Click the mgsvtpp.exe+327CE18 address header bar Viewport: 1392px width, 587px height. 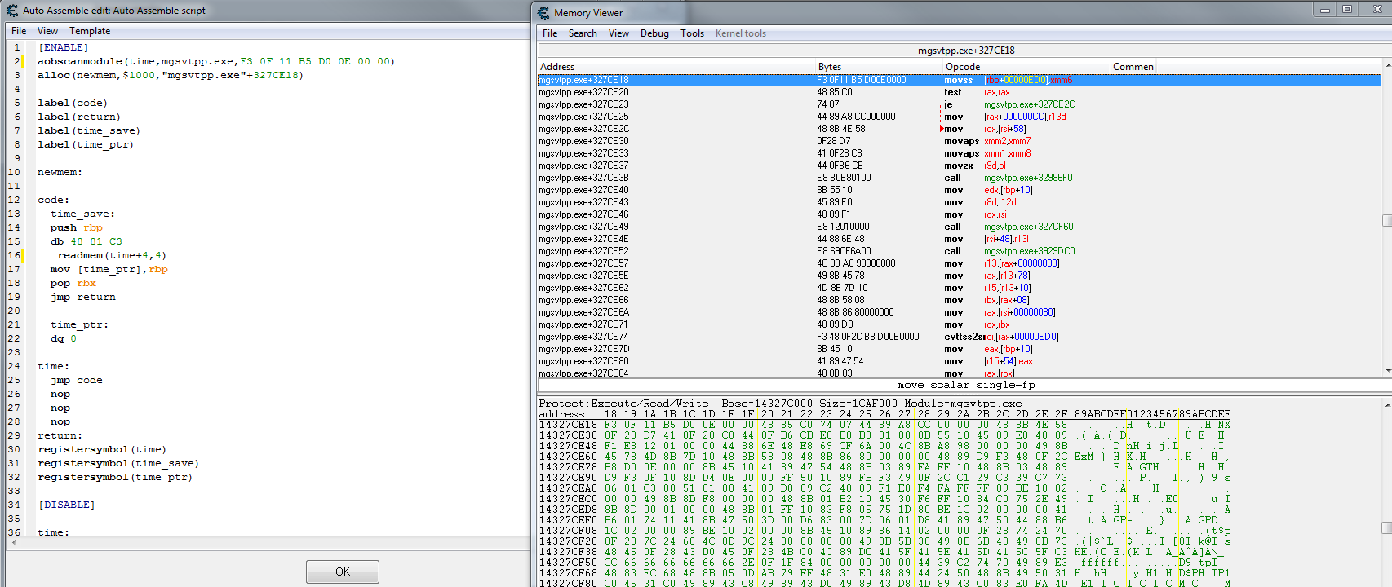point(966,51)
